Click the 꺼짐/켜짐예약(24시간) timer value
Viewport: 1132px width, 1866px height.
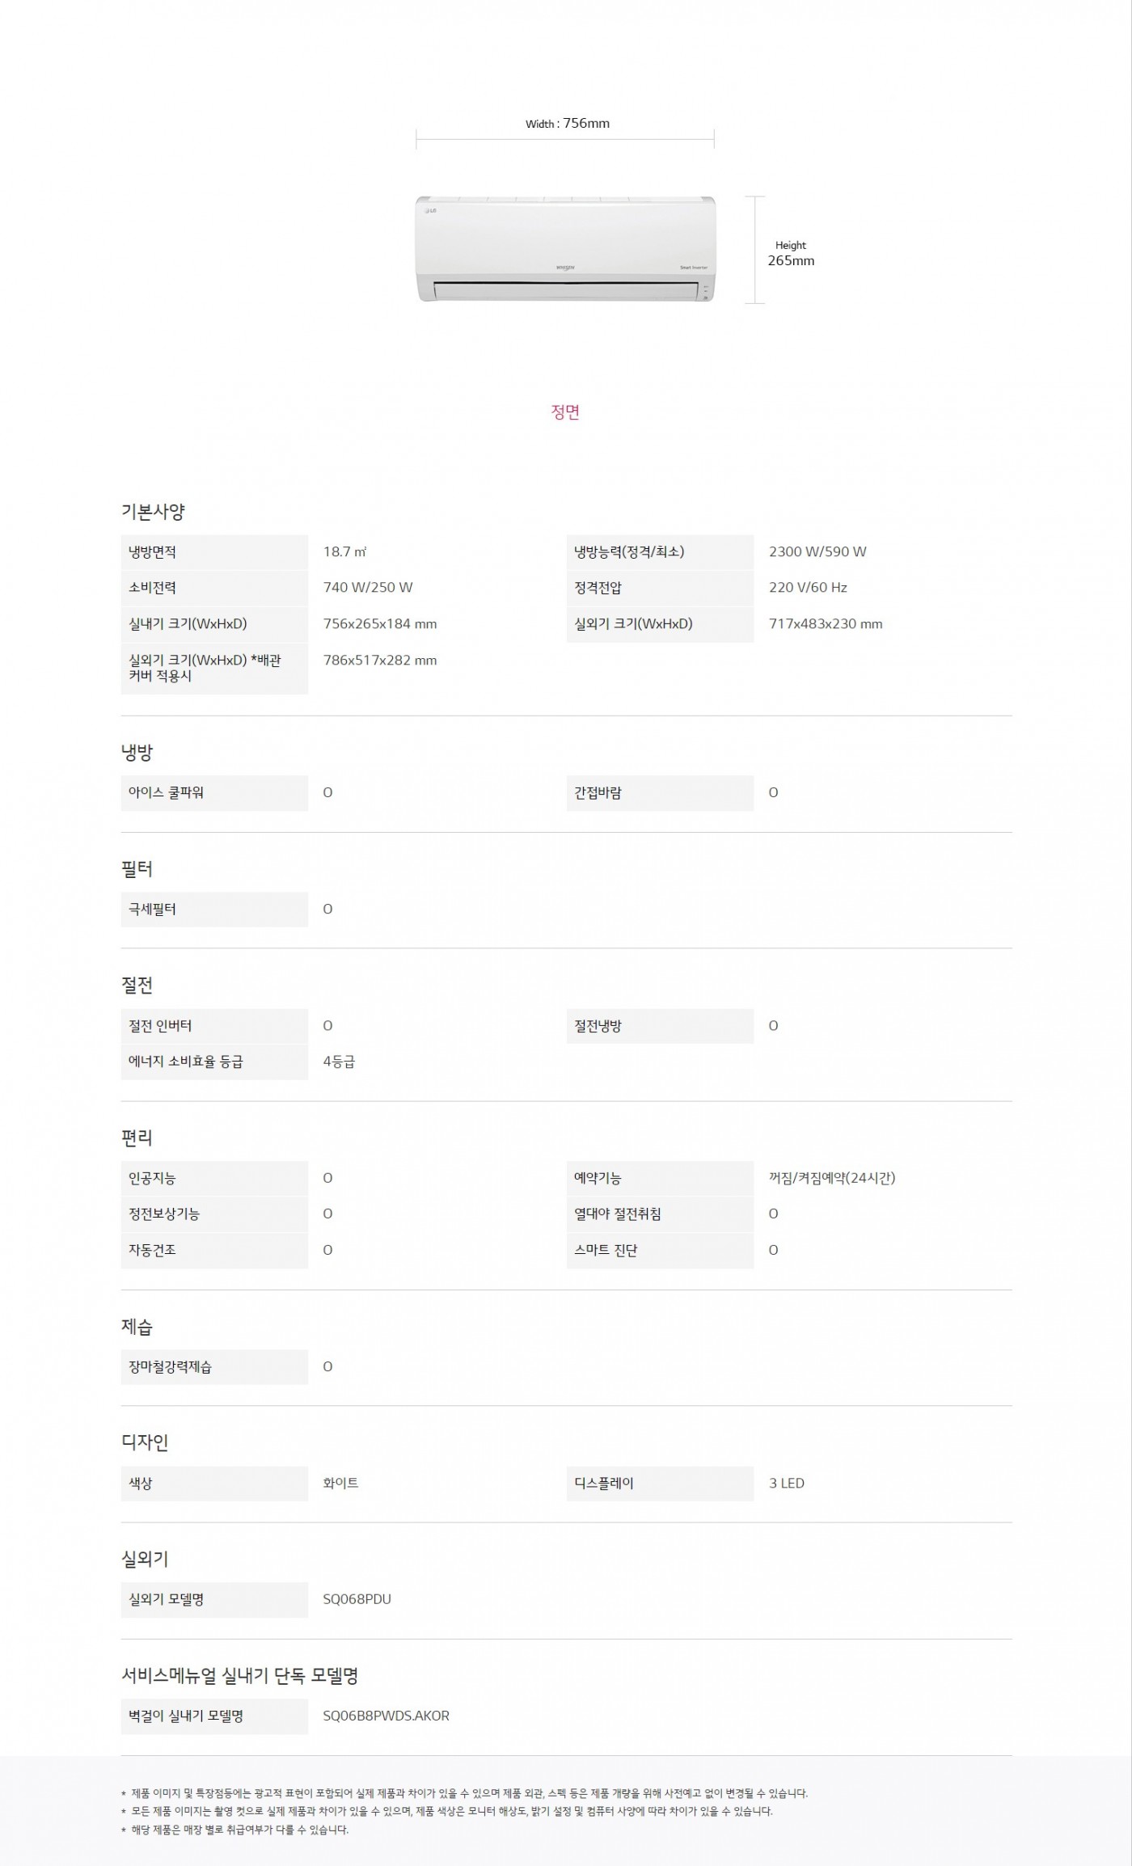[831, 1178]
